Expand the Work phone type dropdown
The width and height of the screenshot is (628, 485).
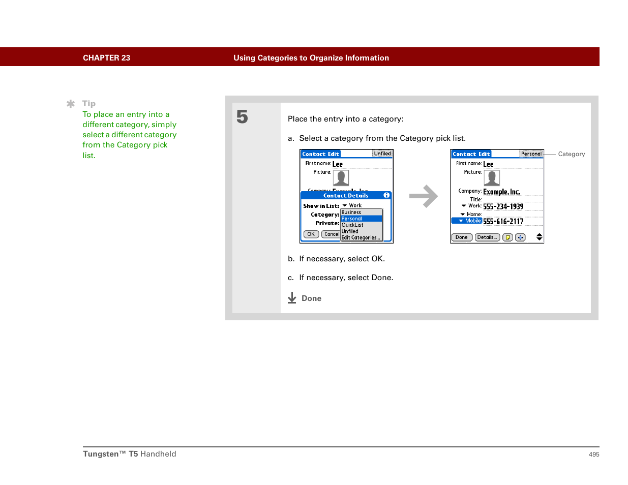[x=471, y=206]
